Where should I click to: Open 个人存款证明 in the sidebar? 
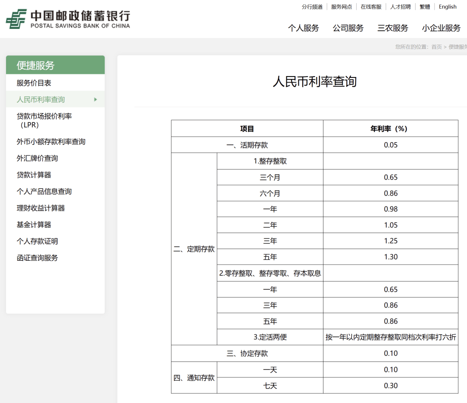[x=37, y=241]
